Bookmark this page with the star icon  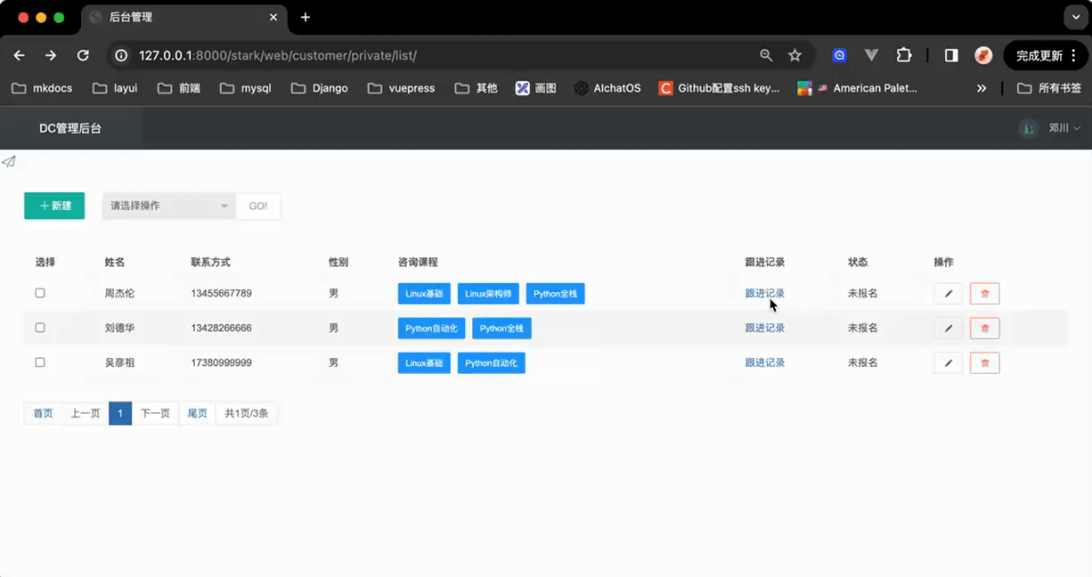pos(795,55)
